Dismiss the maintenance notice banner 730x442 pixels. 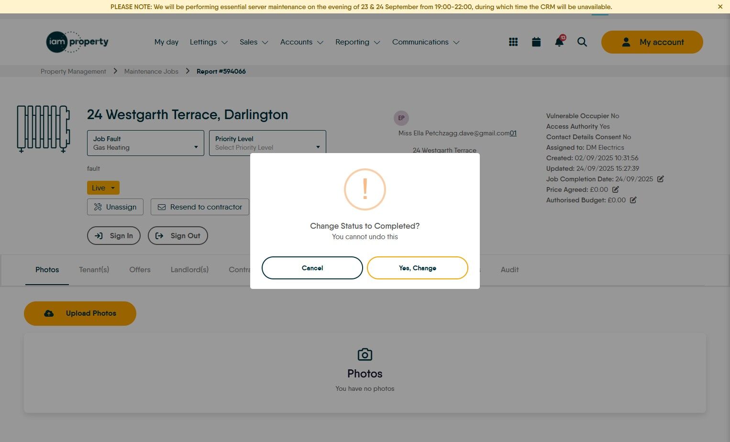pyautogui.click(x=720, y=7)
